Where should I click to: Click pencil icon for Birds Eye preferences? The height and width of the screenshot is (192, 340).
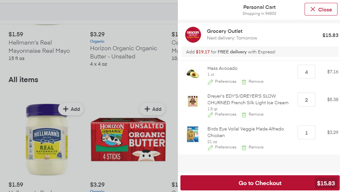[210, 147]
